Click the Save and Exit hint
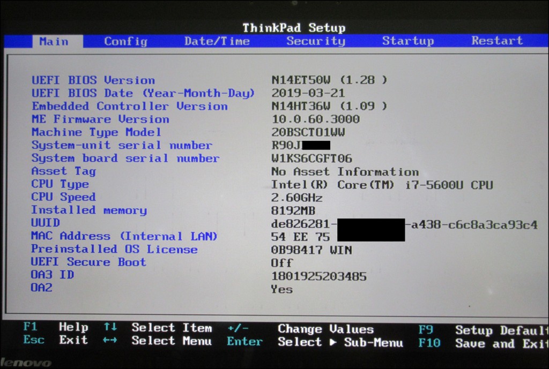The width and height of the screenshot is (549, 369). (x=501, y=343)
